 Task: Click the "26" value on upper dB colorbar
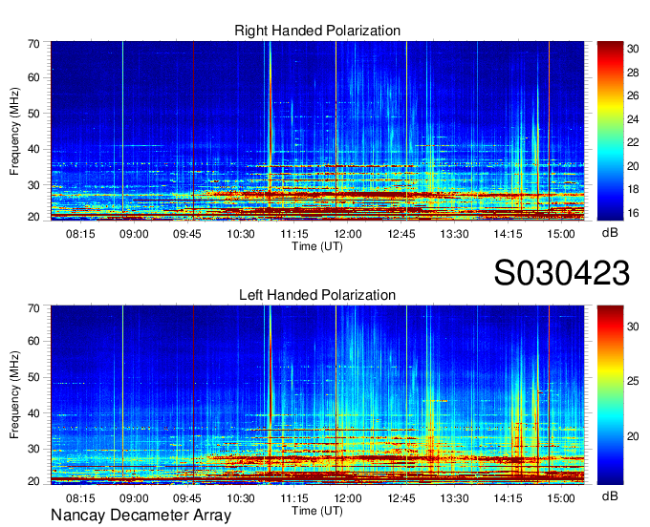click(x=633, y=96)
